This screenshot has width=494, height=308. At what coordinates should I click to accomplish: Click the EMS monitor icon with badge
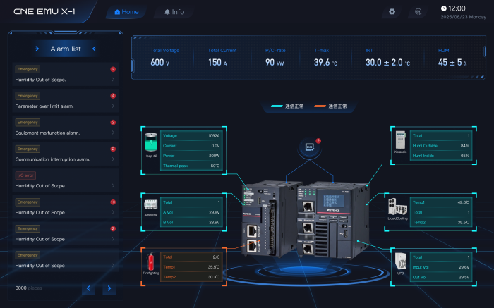pyautogui.click(x=309, y=147)
